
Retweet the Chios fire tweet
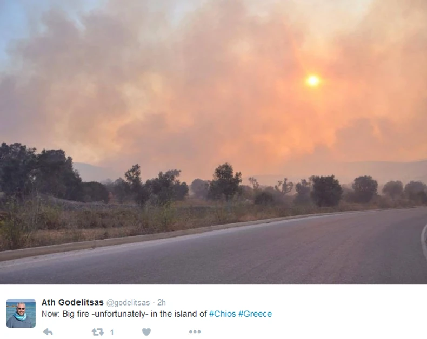[97, 332]
